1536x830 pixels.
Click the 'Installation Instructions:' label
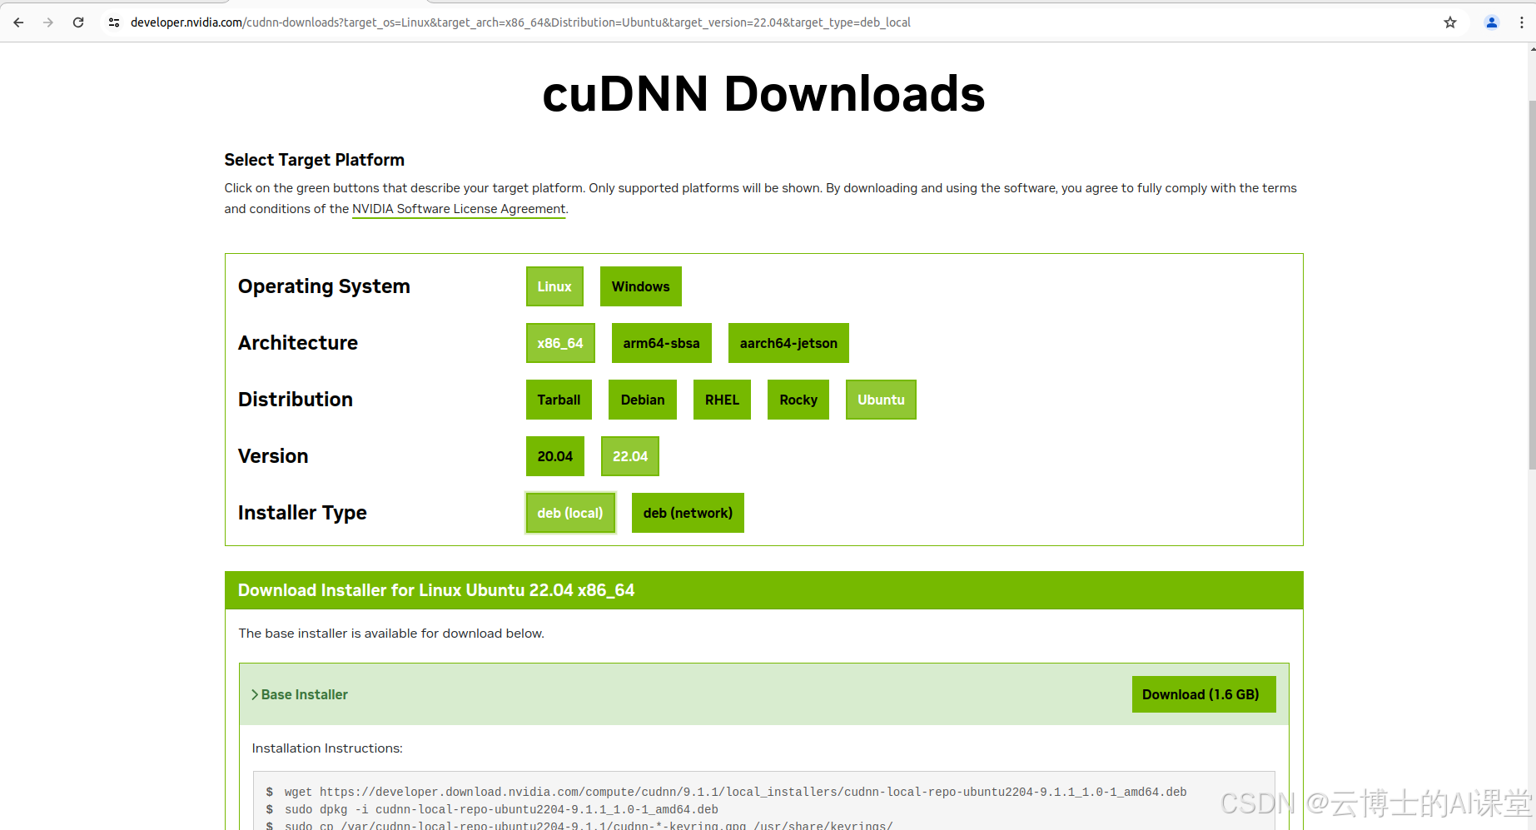point(327,748)
